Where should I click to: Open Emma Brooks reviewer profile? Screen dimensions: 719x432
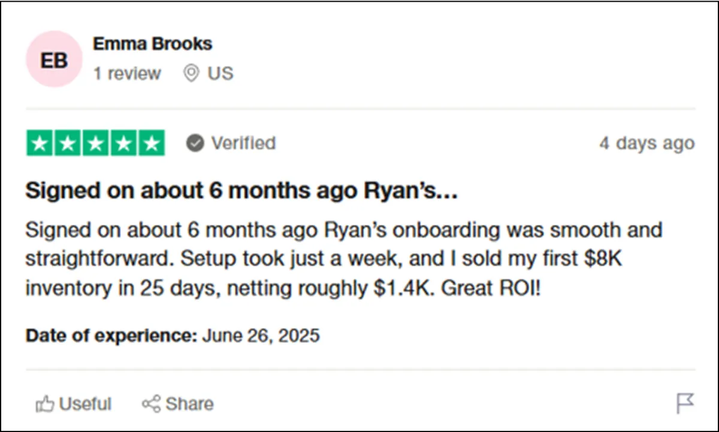pyautogui.click(x=153, y=44)
